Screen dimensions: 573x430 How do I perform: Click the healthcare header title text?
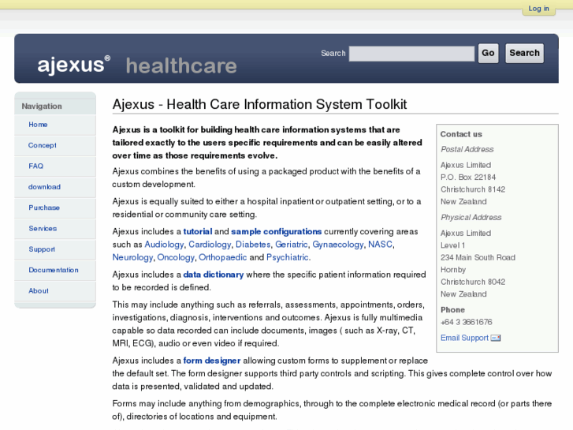[181, 65]
